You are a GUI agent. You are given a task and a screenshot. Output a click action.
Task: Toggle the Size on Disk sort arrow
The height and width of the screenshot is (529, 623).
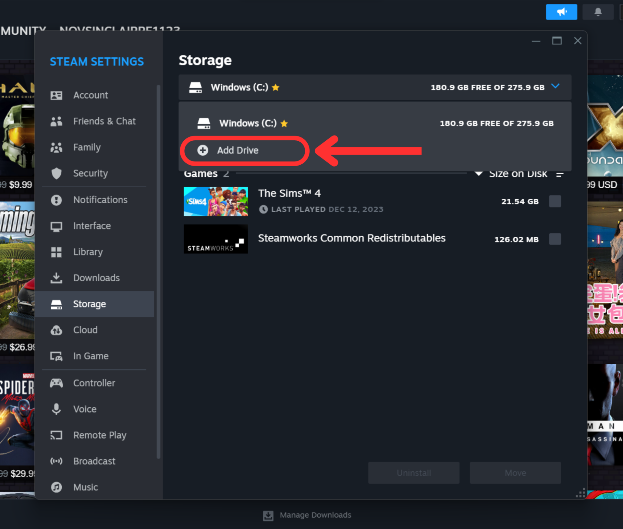point(478,173)
